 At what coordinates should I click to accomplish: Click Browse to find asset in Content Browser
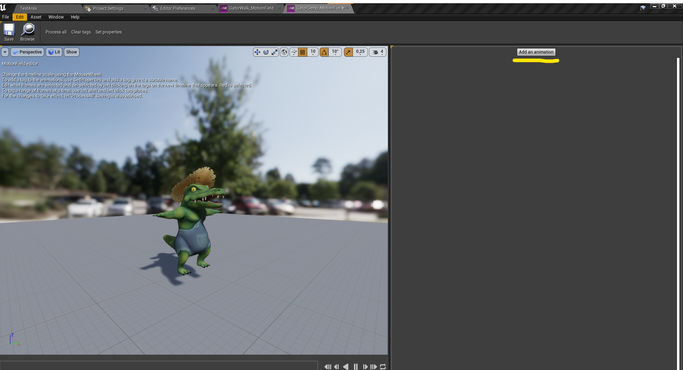click(x=27, y=32)
